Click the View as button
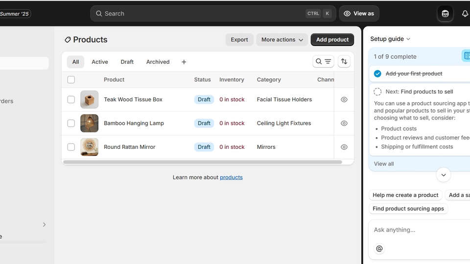 pyautogui.click(x=359, y=14)
